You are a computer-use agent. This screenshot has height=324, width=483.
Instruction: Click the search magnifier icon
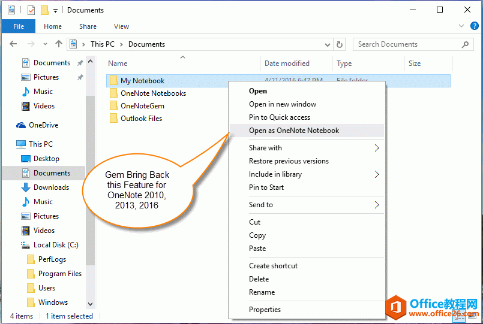465,44
